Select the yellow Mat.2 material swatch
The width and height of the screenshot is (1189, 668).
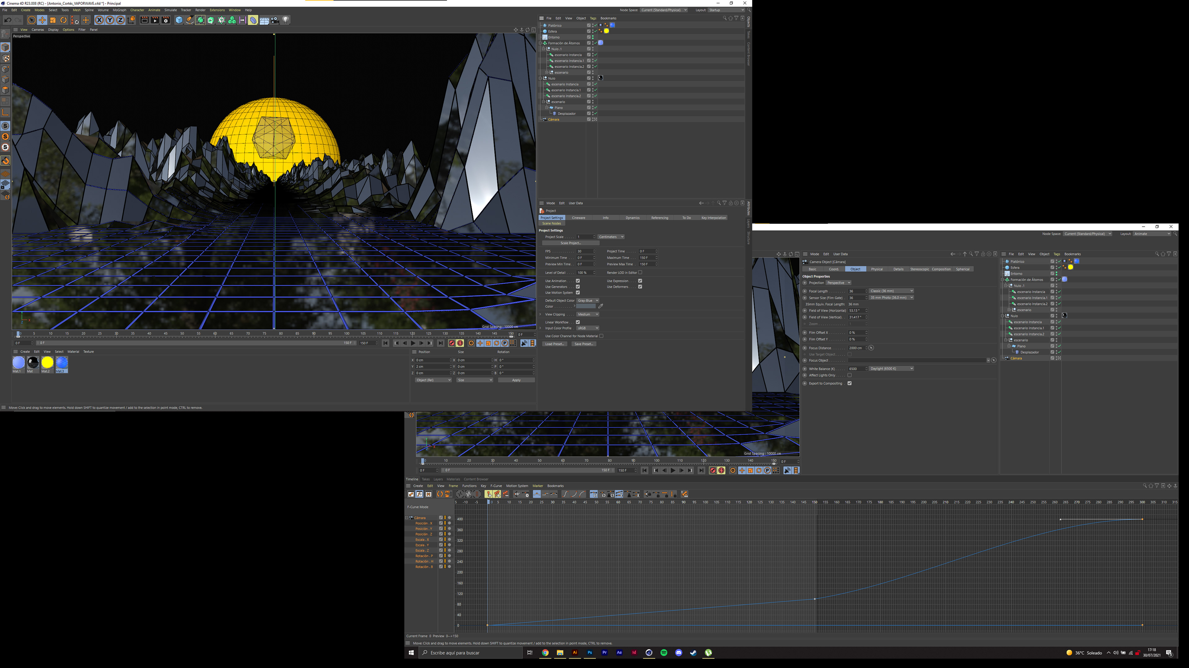pyautogui.click(x=47, y=363)
